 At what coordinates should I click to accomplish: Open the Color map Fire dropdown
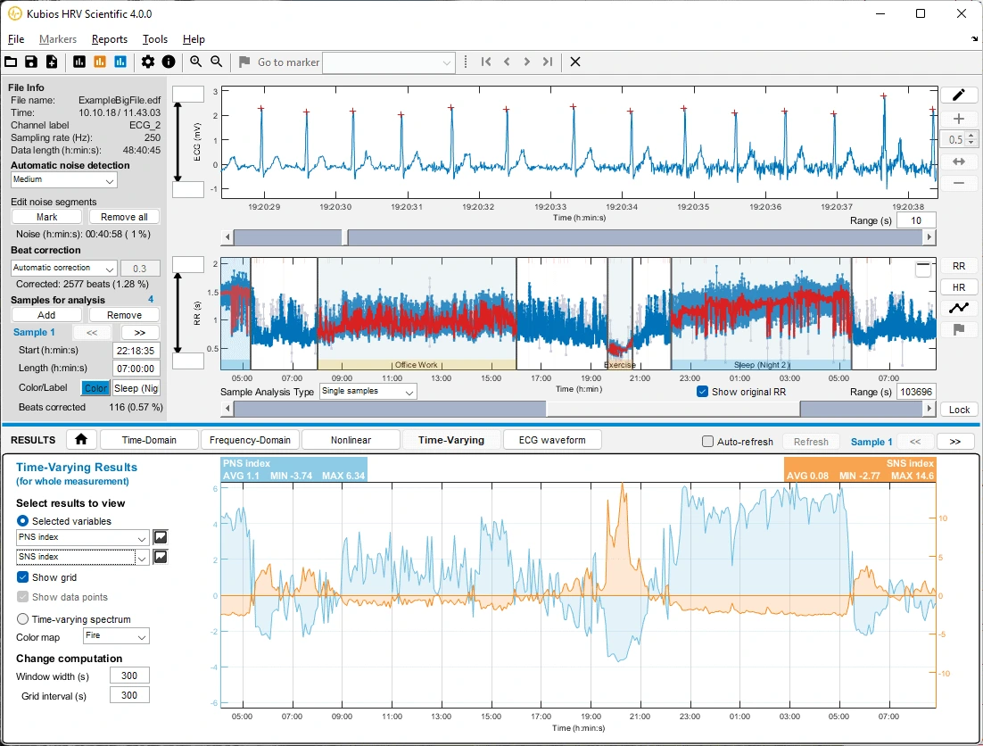117,636
